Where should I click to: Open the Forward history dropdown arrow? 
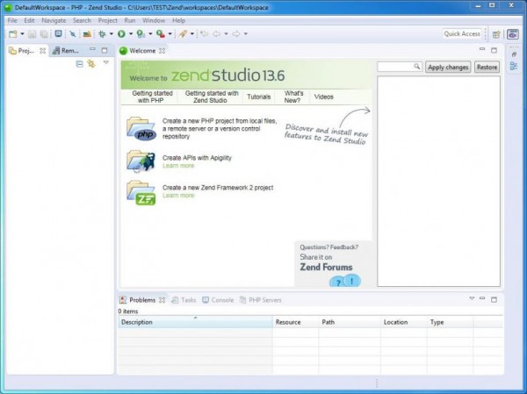[246, 34]
